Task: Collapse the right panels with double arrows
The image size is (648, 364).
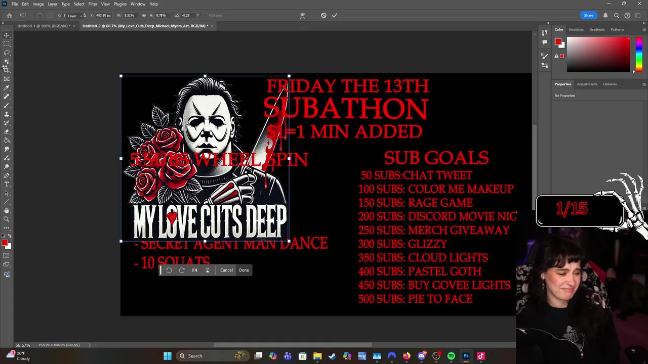Action: tap(644, 23)
